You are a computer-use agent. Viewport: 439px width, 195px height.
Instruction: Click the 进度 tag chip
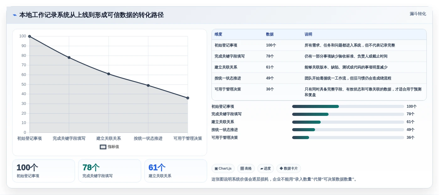pyautogui.click(x=265, y=169)
